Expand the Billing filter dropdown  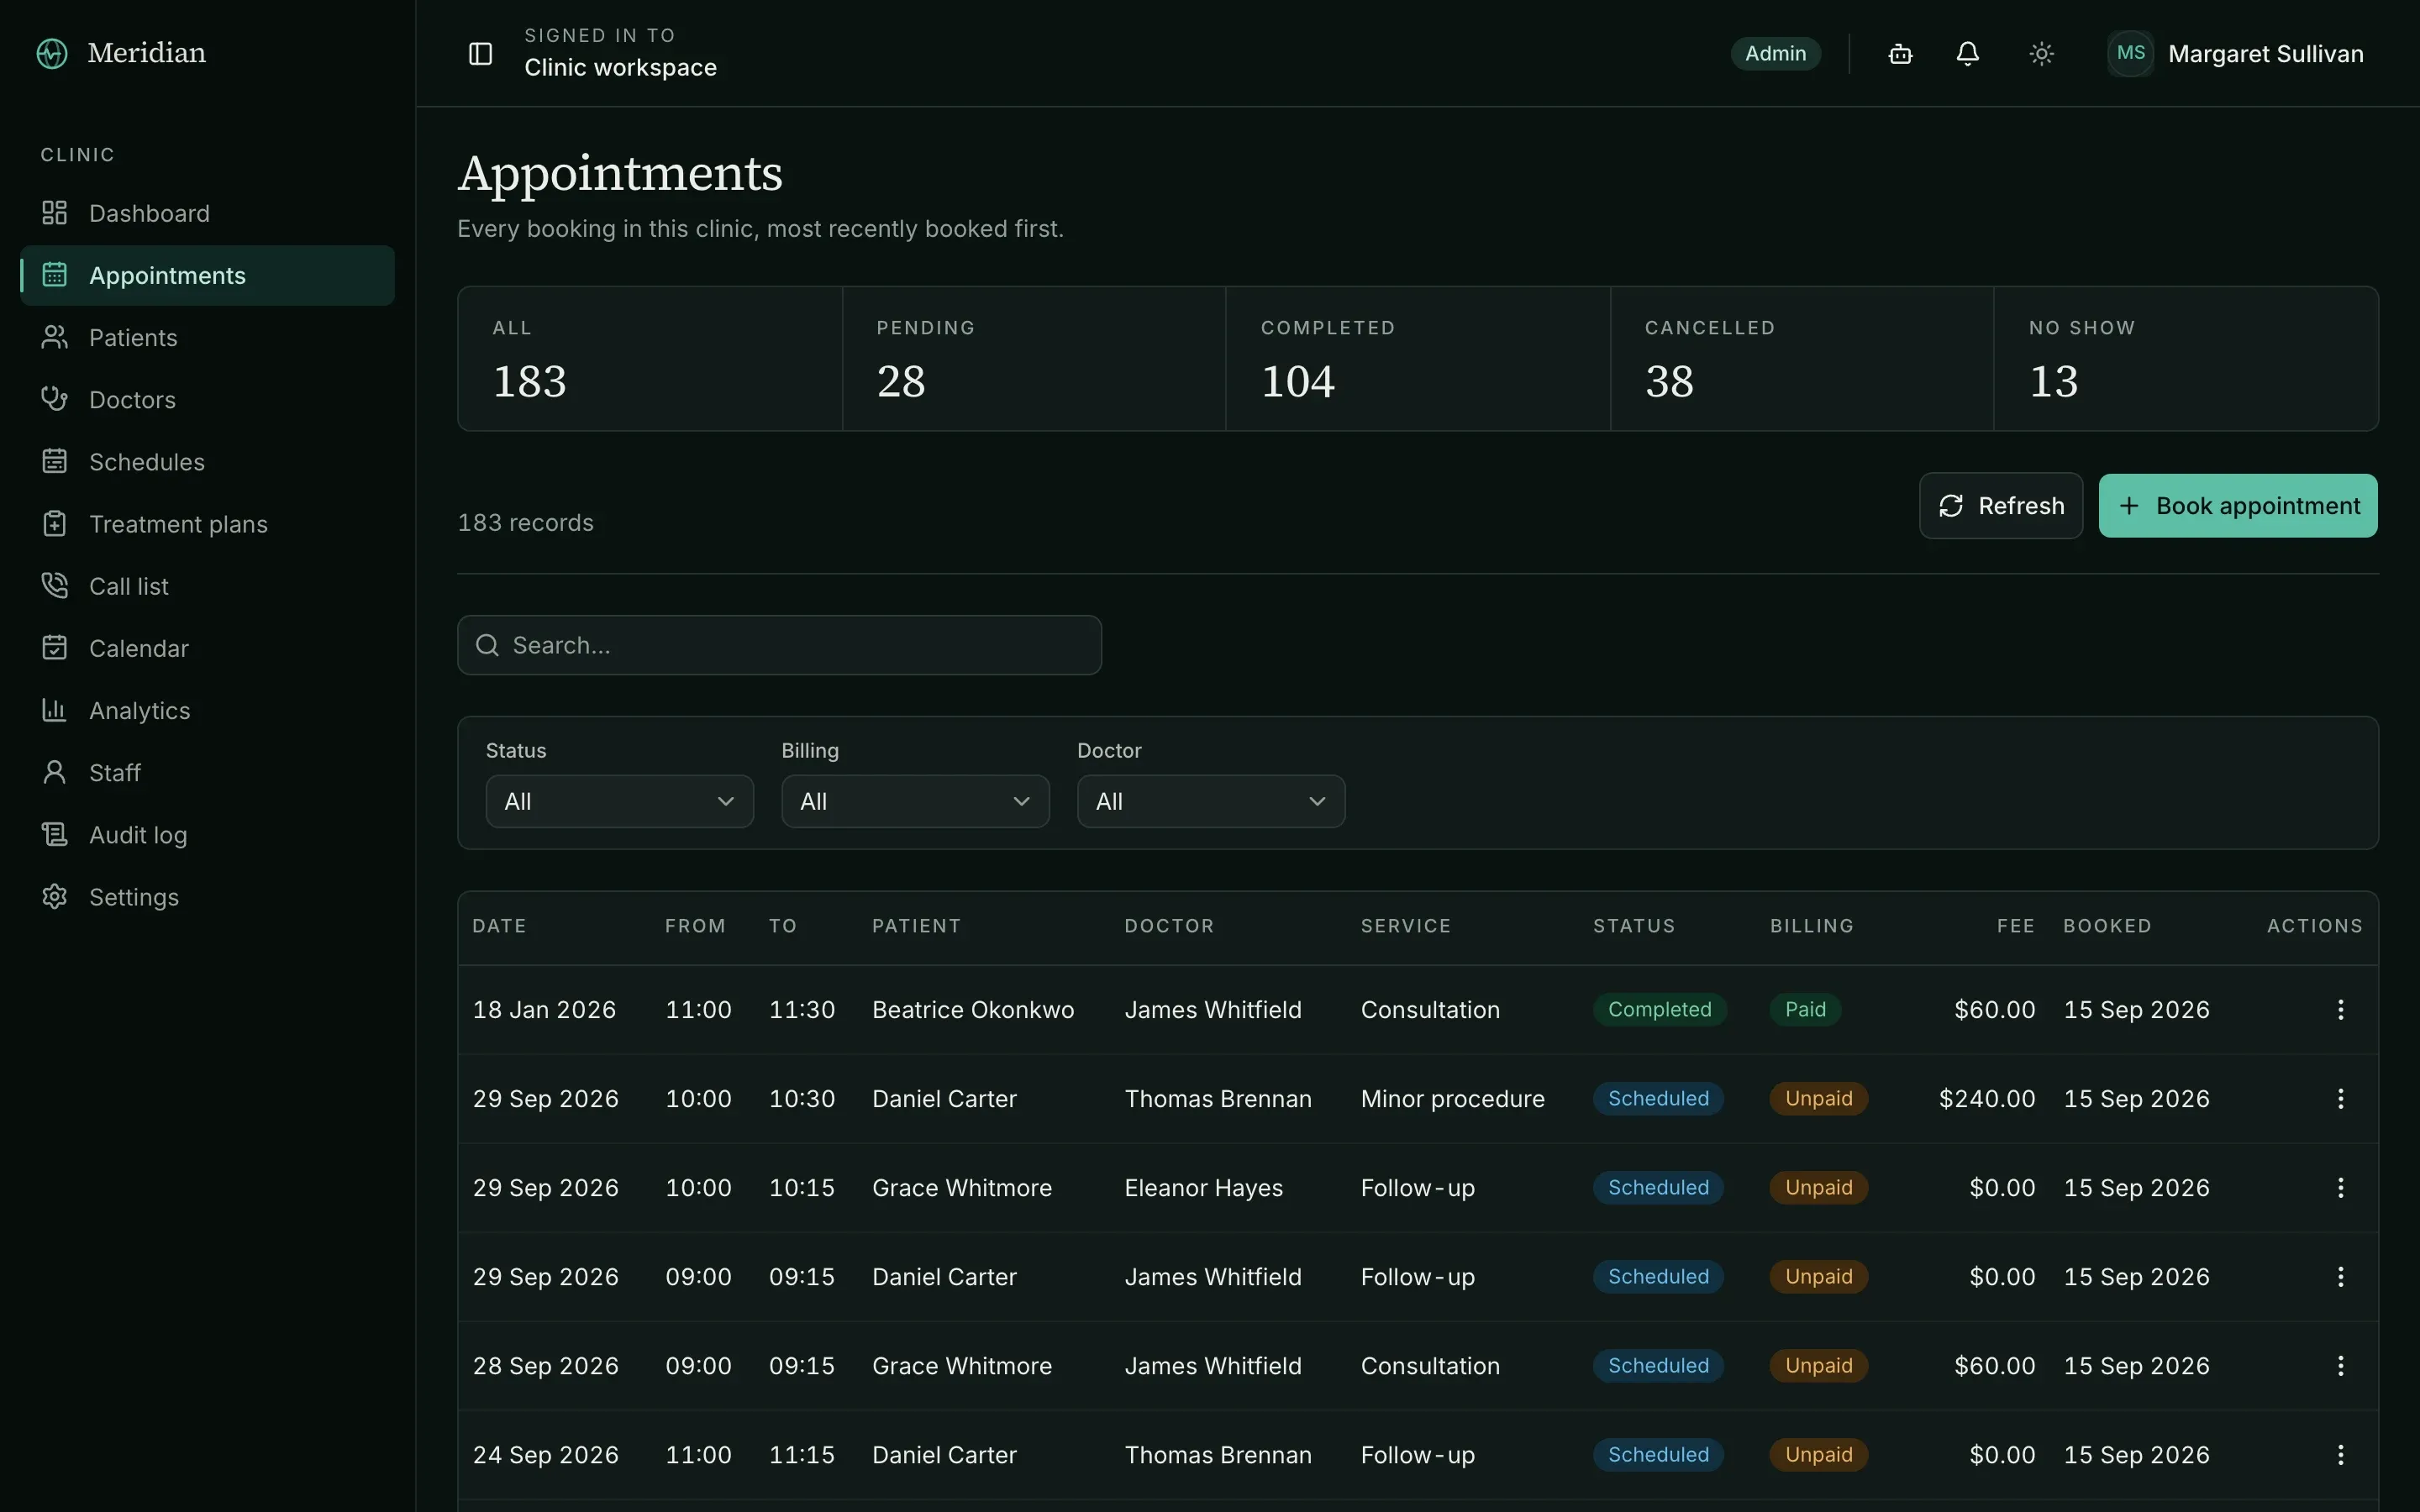pyautogui.click(x=915, y=801)
